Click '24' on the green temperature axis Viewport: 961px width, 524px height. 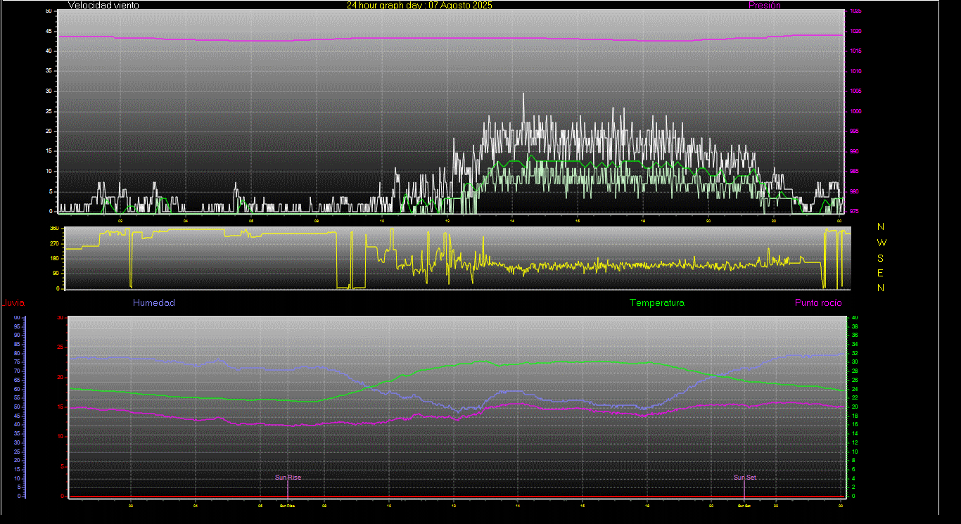pyautogui.click(x=855, y=389)
